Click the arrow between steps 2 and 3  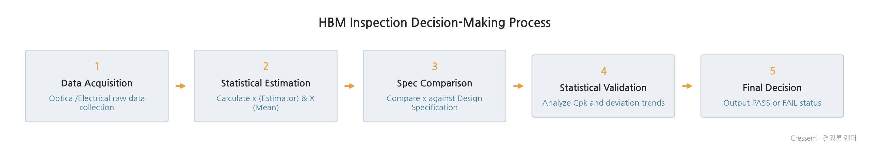[x=349, y=86]
